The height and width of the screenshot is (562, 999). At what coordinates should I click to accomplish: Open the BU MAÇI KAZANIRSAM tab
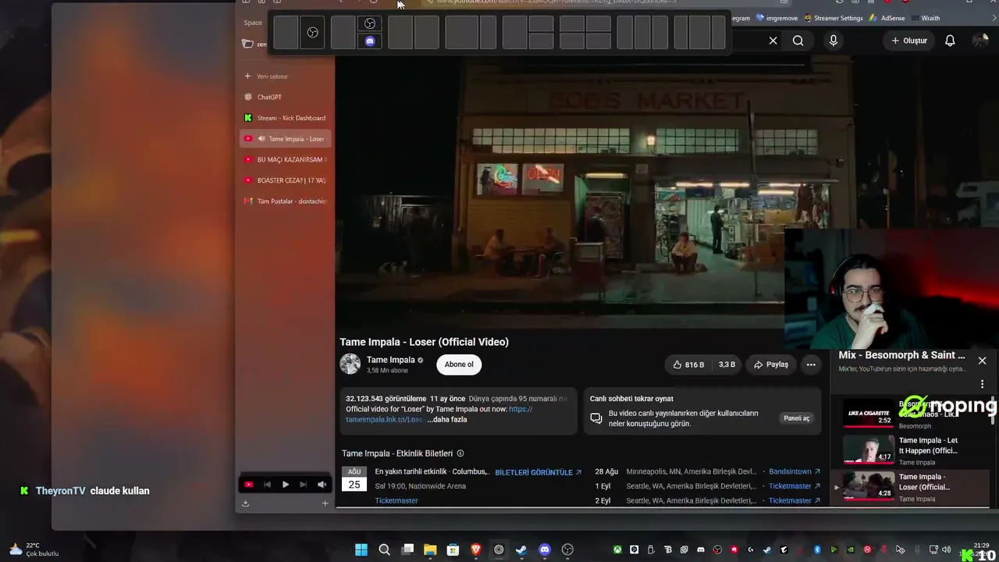coord(286,159)
